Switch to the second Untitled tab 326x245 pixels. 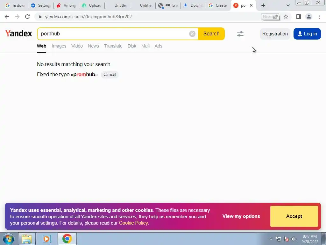pyautogui.click(x=142, y=5)
